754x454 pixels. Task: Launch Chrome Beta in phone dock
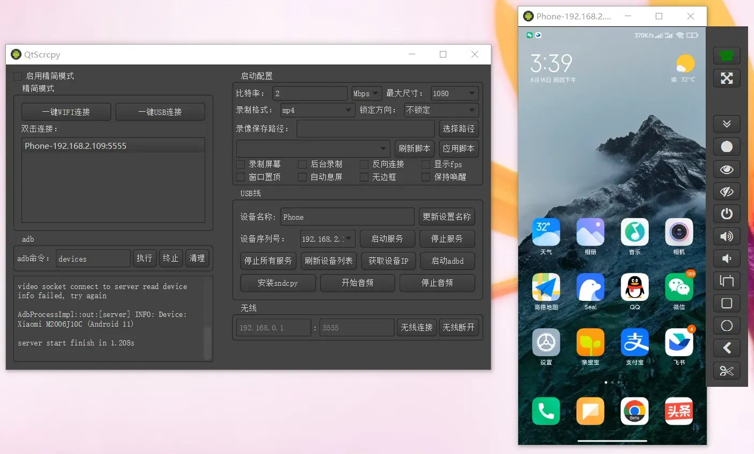(635, 411)
